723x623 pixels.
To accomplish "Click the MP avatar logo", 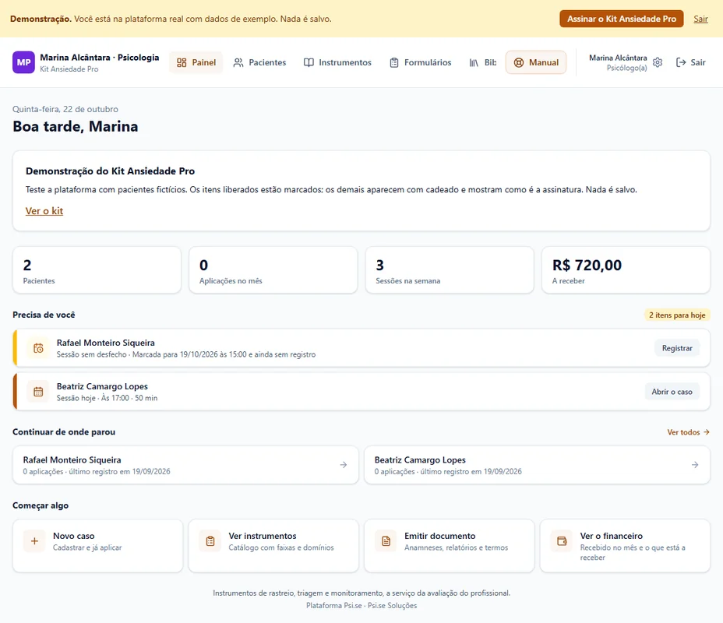I will pyautogui.click(x=23, y=62).
